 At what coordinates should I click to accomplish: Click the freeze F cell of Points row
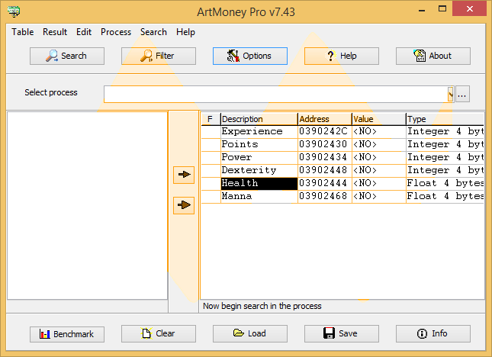tap(211, 144)
